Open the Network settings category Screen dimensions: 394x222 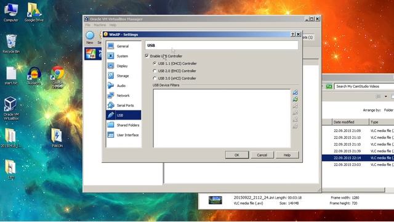coord(123,96)
